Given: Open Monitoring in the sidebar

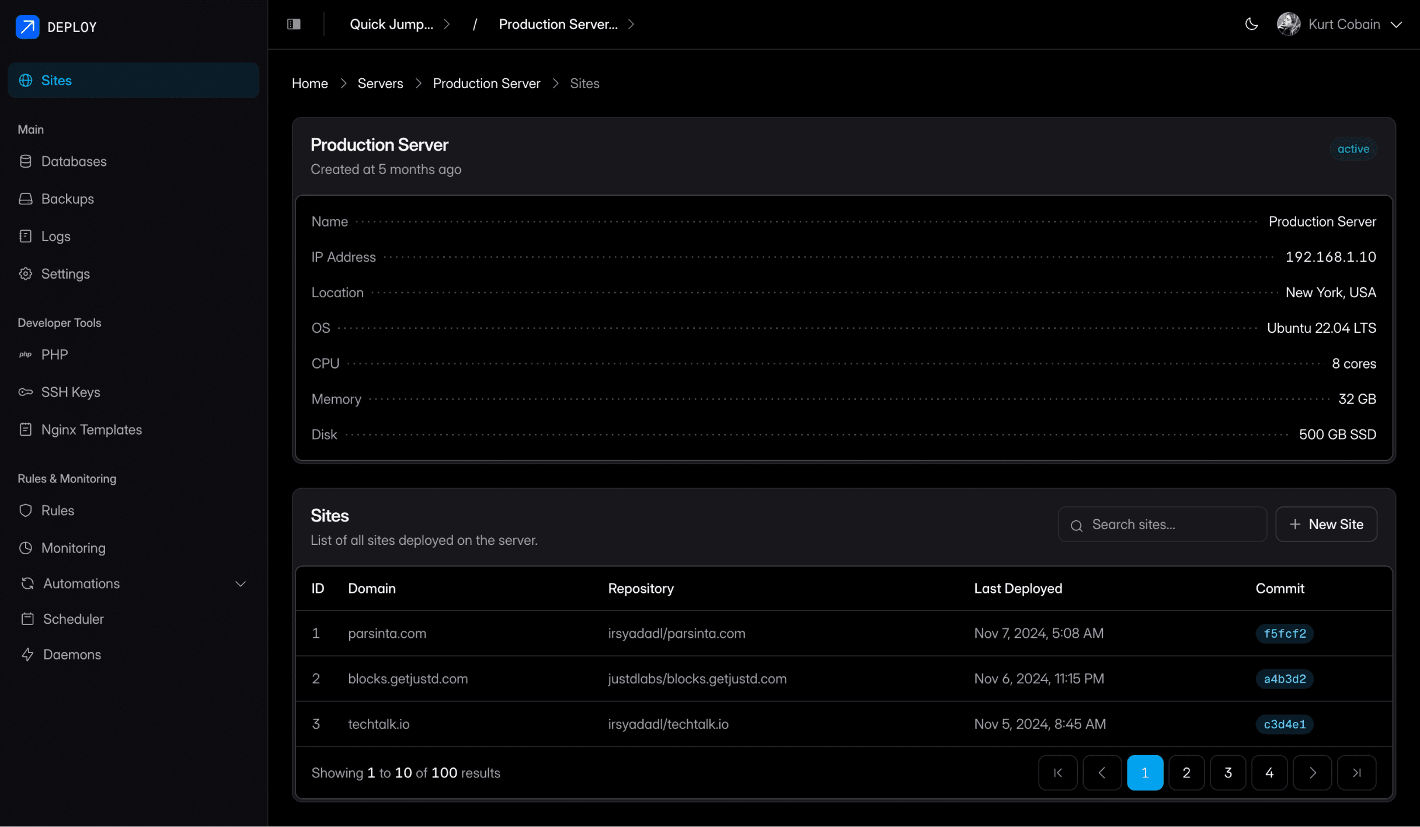Looking at the screenshot, I should pyautogui.click(x=73, y=548).
